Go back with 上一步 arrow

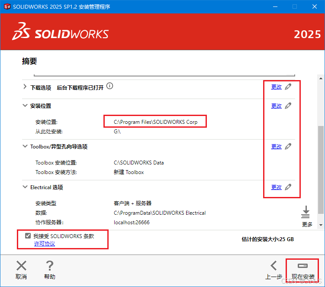click(274, 266)
